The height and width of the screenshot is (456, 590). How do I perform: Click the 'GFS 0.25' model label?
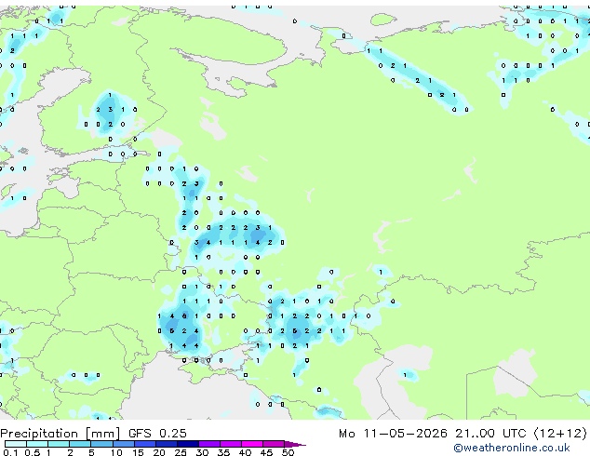click(x=157, y=434)
